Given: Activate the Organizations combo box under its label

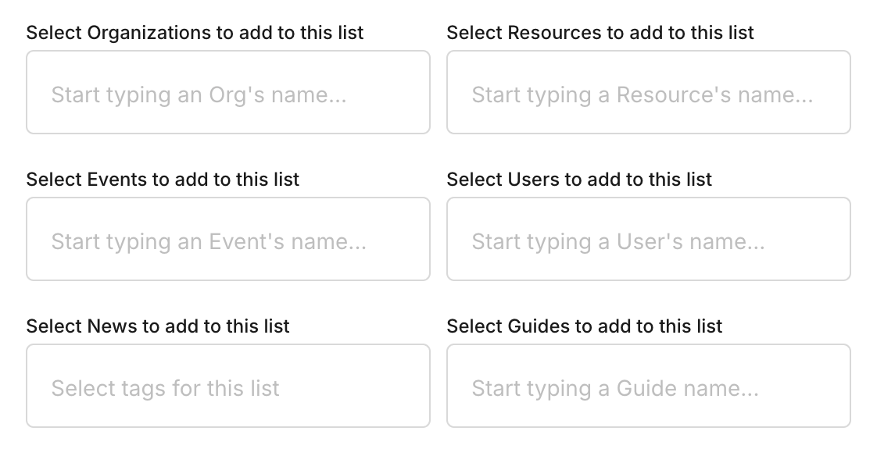Looking at the screenshot, I should coord(228,92).
